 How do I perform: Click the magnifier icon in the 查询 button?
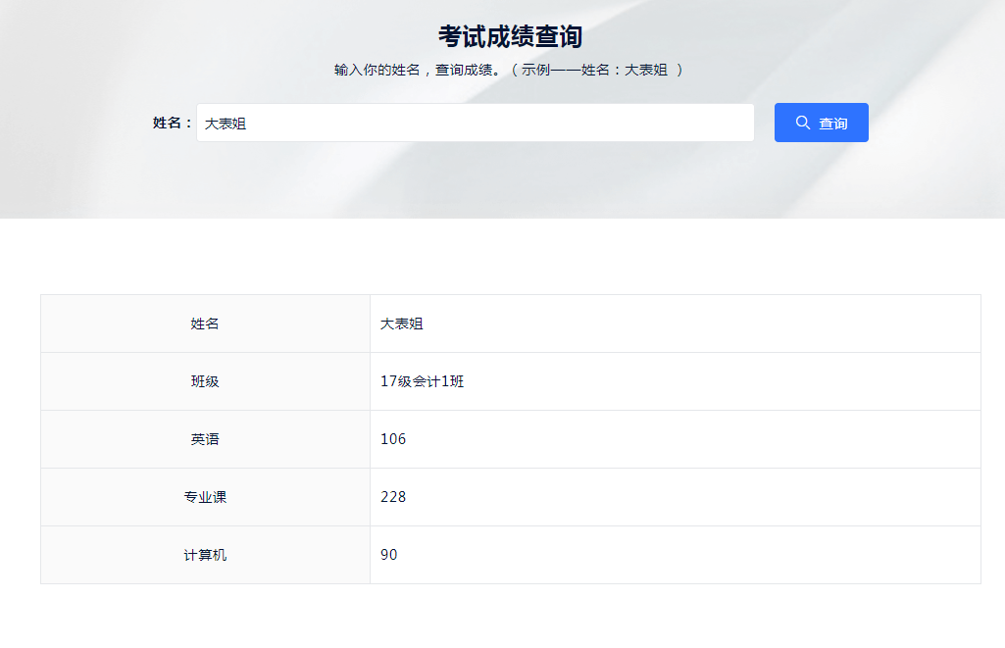(x=802, y=123)
